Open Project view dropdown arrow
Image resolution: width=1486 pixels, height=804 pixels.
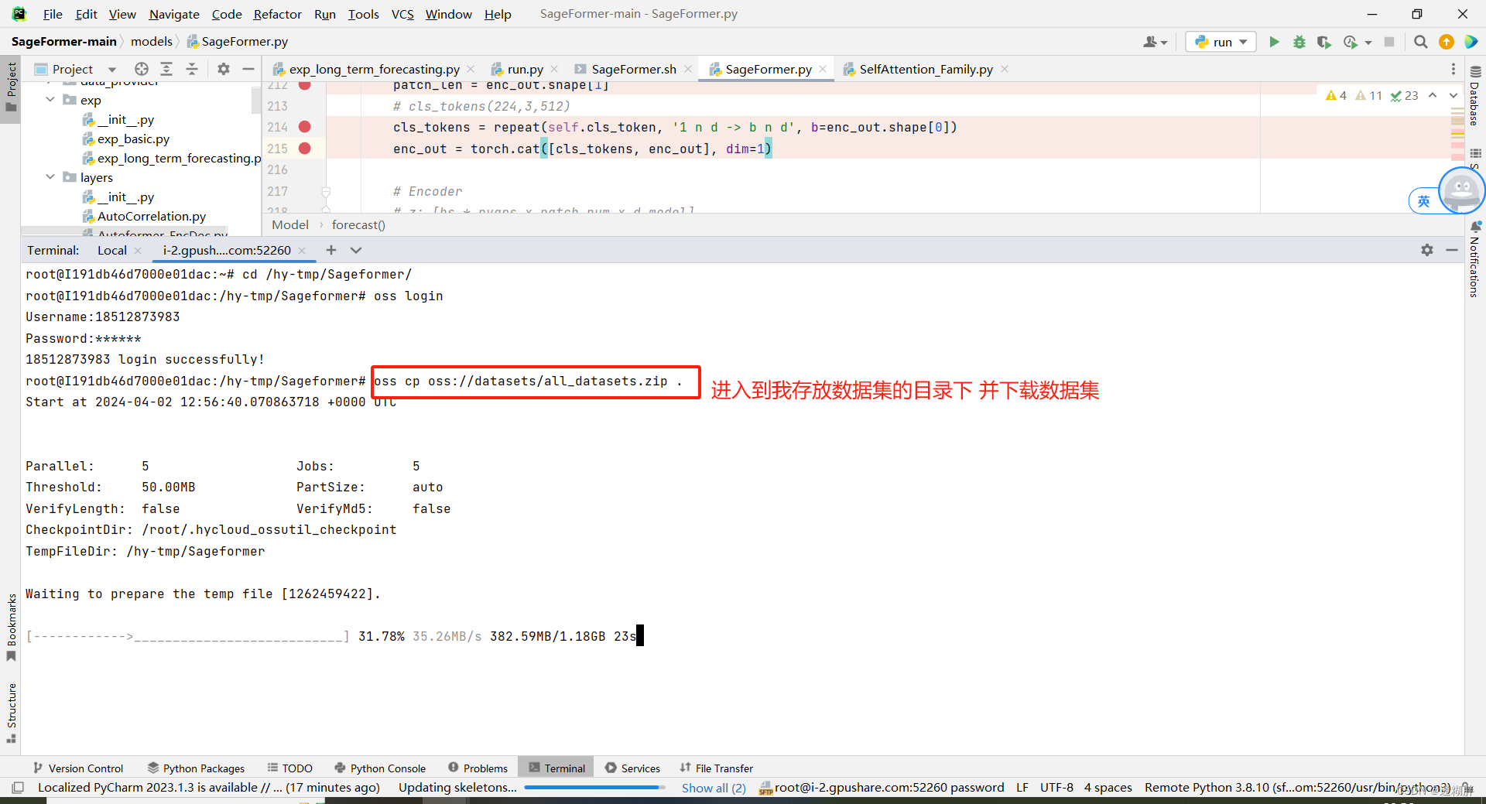click(112, 70)
